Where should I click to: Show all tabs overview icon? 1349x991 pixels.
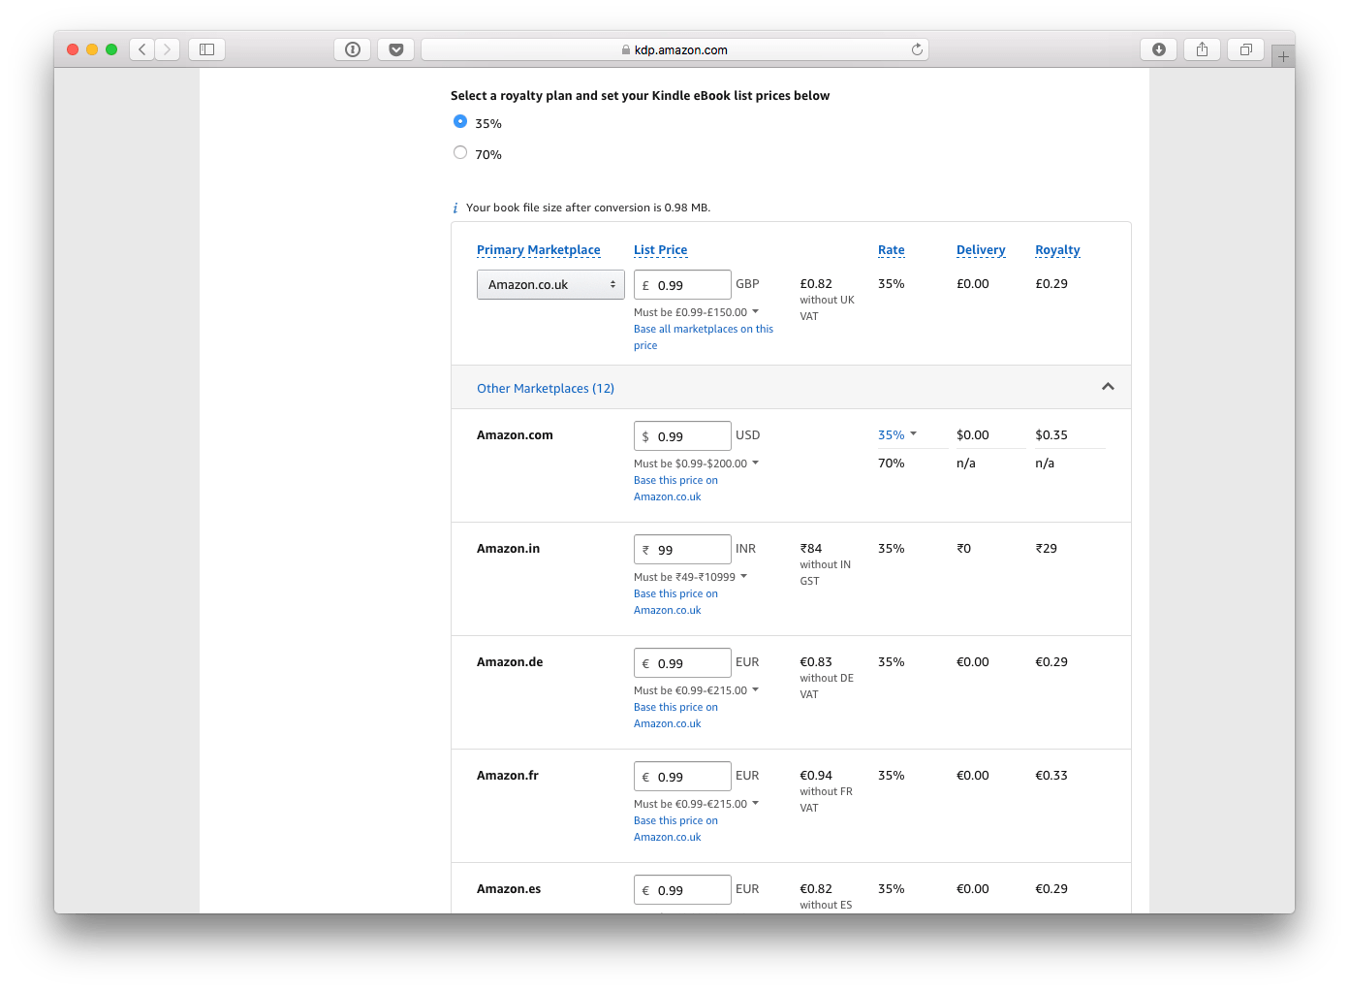[1246, 49]
